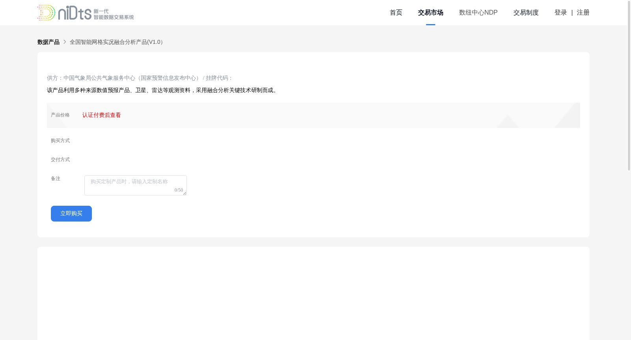Click the 注册 link

pos(583,13)
